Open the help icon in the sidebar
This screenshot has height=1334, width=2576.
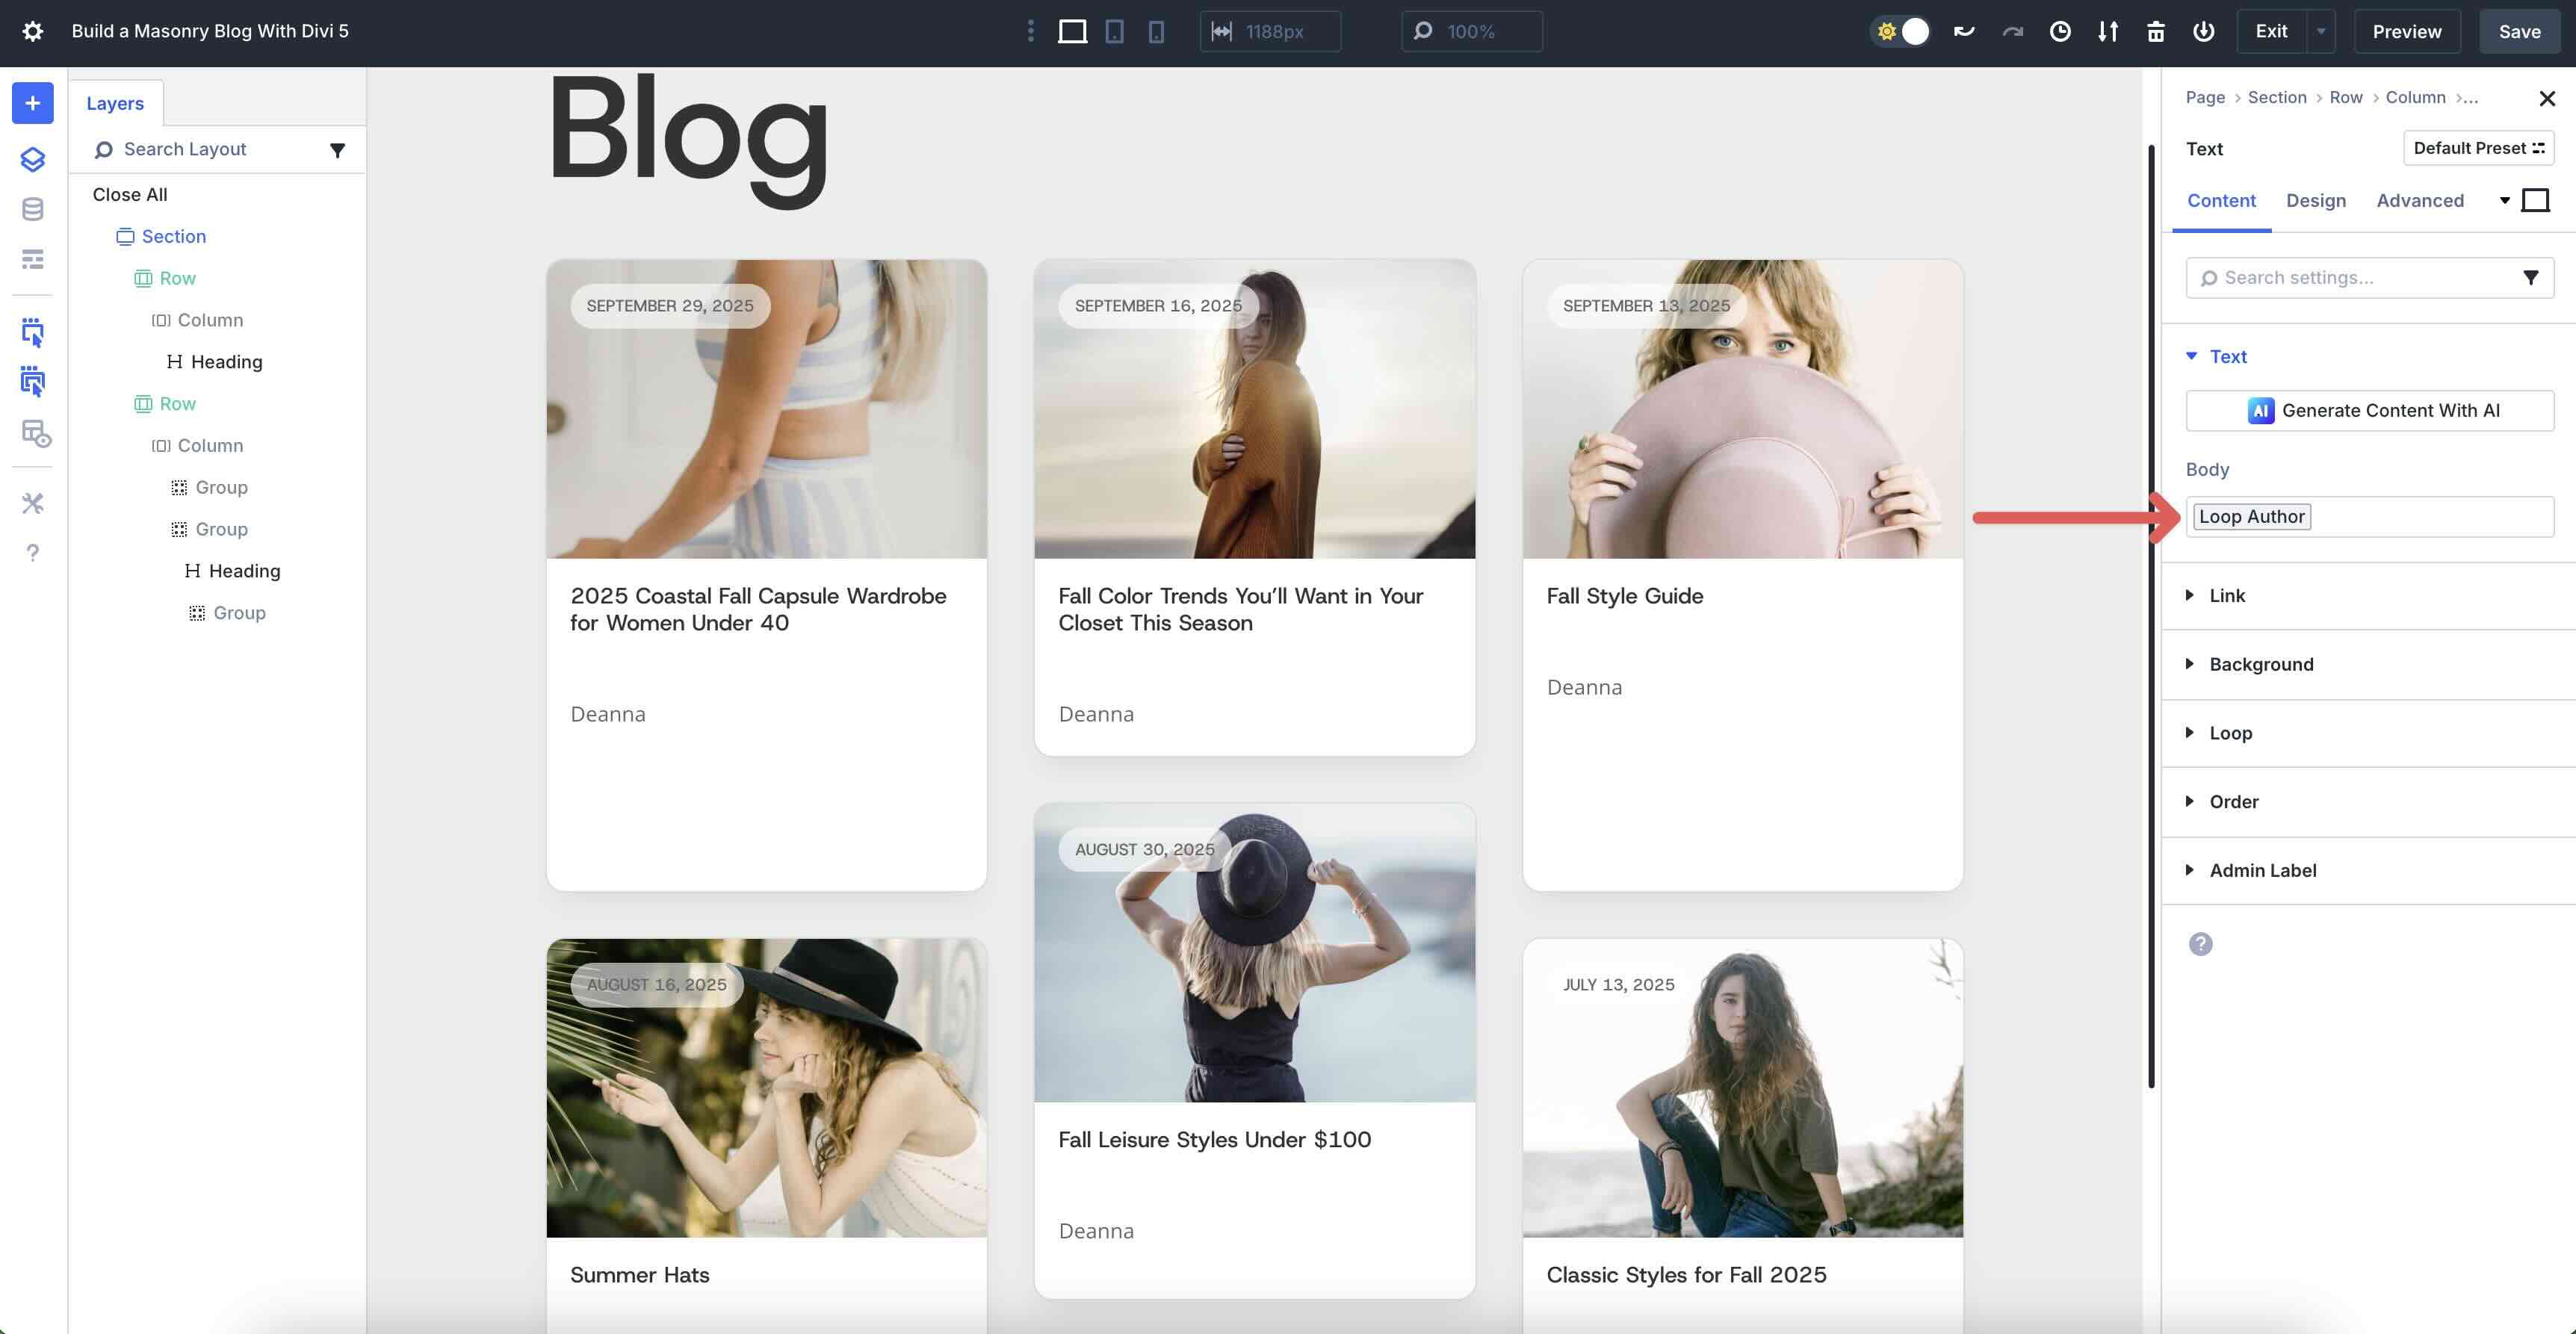click(32, 552)
